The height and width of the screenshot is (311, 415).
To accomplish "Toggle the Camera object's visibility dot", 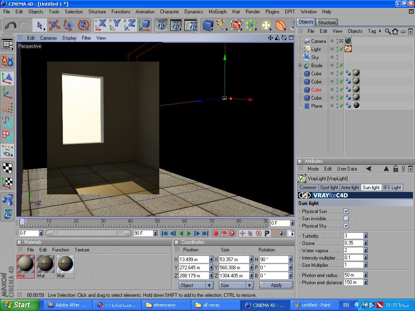I will point(332,41).
